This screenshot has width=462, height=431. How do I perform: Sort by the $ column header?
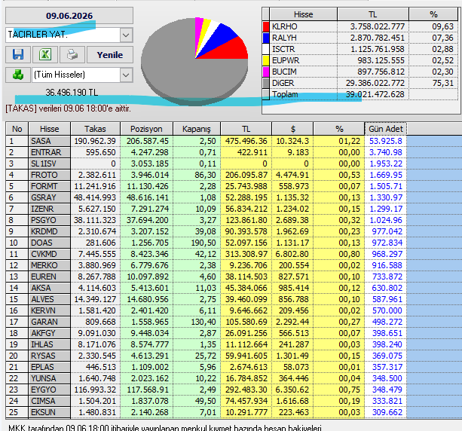292,129
